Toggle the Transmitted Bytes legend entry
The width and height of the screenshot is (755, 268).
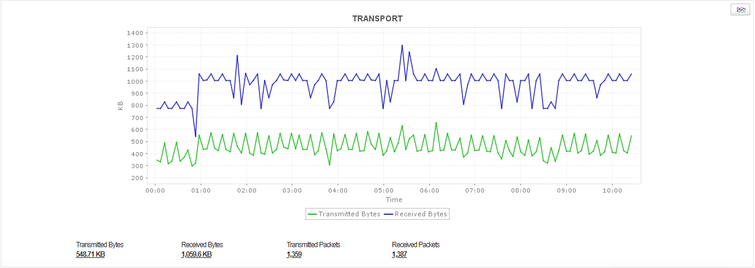coord(349,214)
